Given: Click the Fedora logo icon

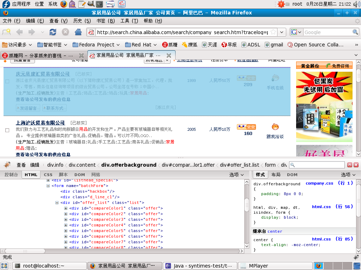Looking at the screenshot, I should [x=6, y=4].
